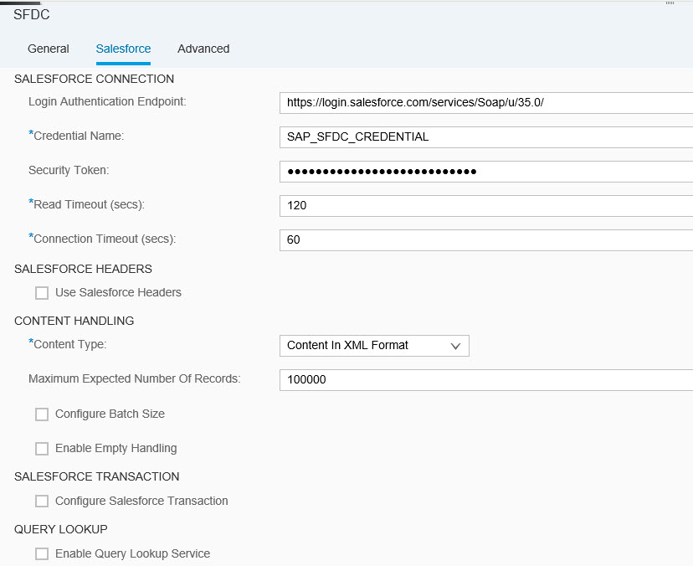Enable Query Lookup Service
The width and height of the screenshot is (693, 566).
tap(42, 553)
